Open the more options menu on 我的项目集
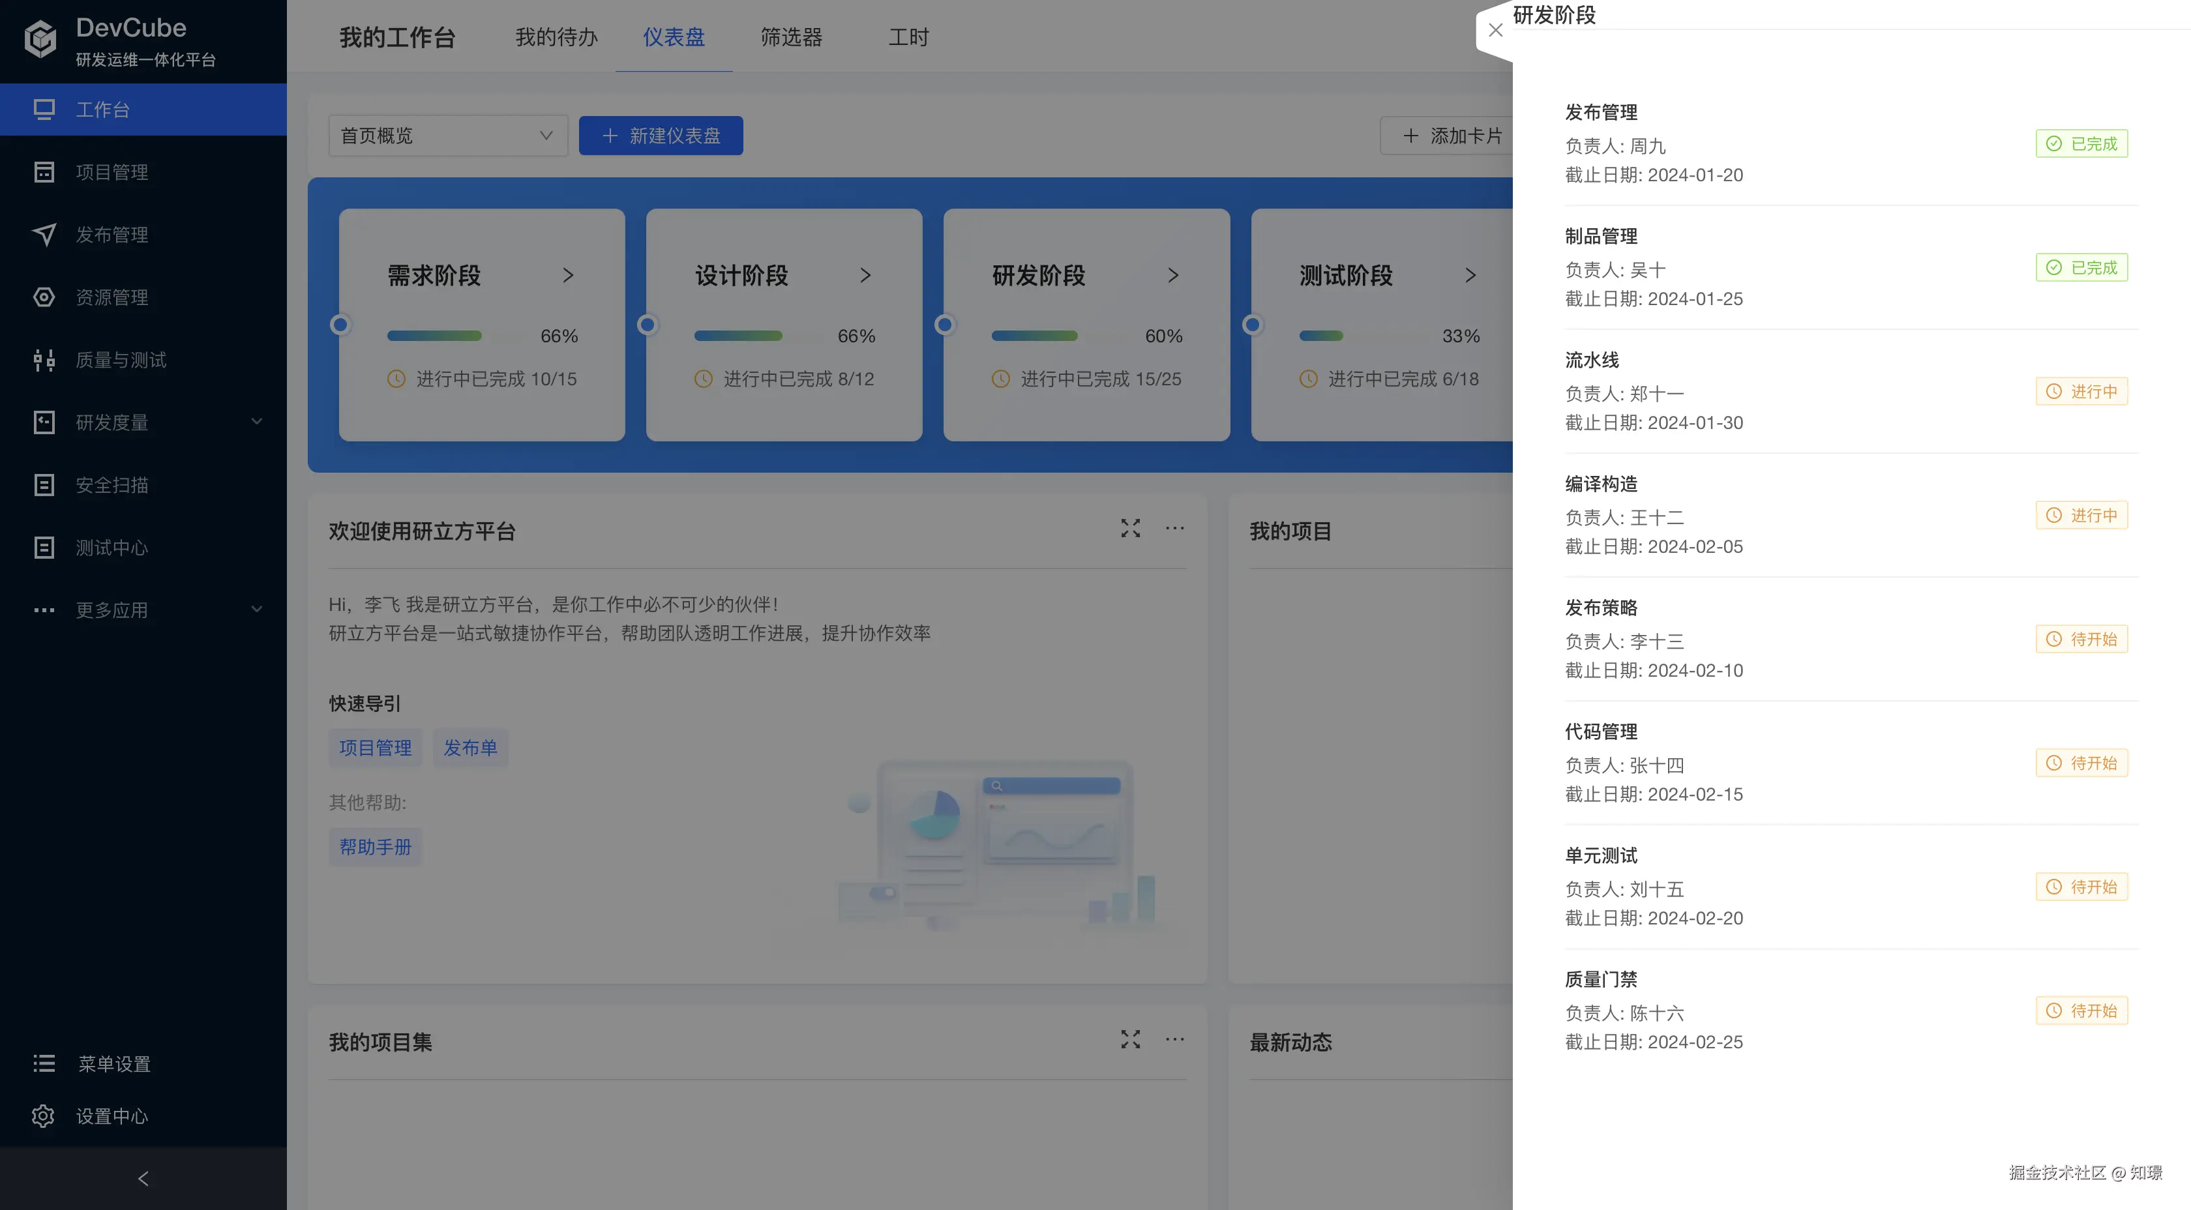Screen dimensions: 2191x1210 click(x=1174, y=1039)
